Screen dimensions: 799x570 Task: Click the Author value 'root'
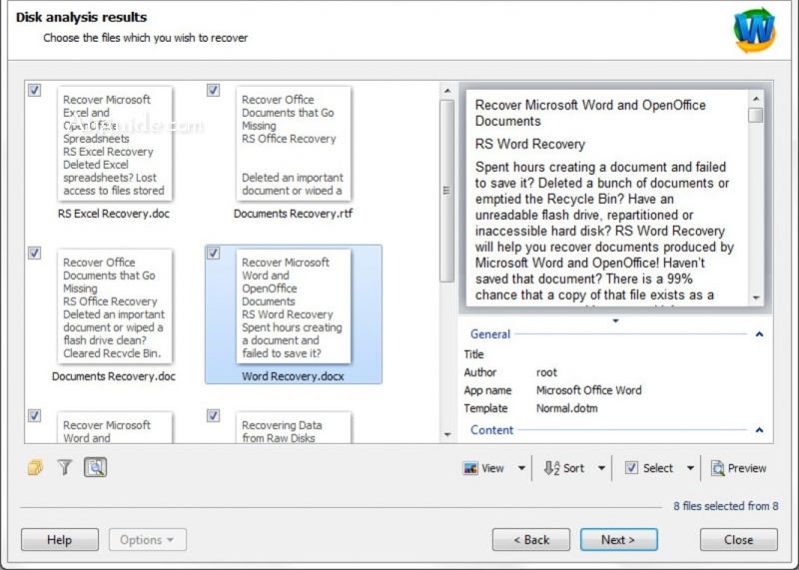click(546, 372)
